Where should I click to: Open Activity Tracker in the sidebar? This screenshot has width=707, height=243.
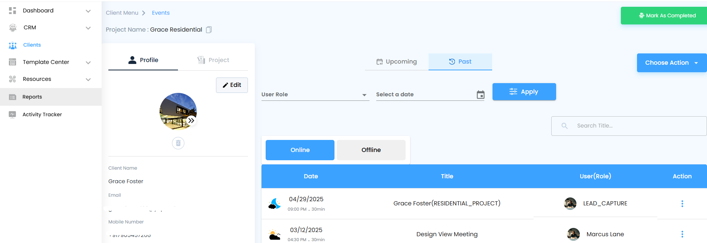51,115
